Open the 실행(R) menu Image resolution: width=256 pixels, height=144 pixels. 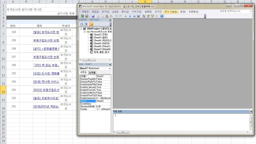(148, 12)
